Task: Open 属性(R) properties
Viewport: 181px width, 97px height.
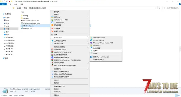Action: (x=70, y=95)
